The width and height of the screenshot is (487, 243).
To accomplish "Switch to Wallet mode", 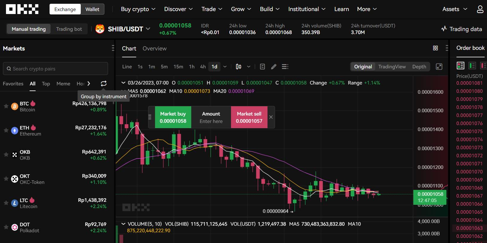I will 92,9.
